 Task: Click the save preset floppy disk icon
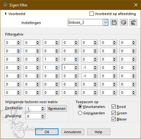pyautogui.click(x=114, y=22)
